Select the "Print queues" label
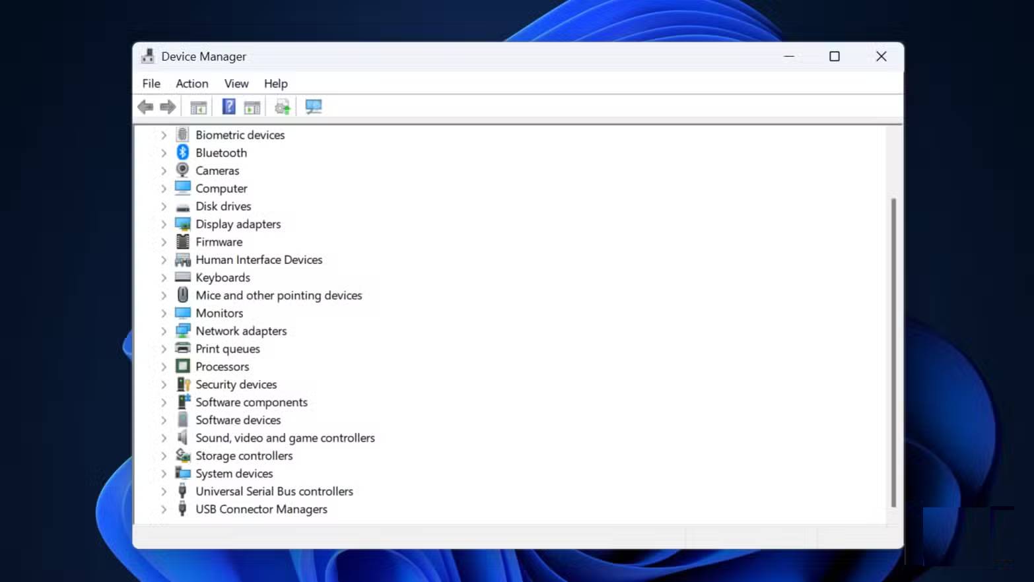1034x582 pixels. pos(228,349)
